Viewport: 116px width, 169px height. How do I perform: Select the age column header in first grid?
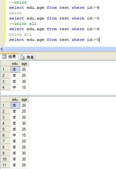pos(24,64)
